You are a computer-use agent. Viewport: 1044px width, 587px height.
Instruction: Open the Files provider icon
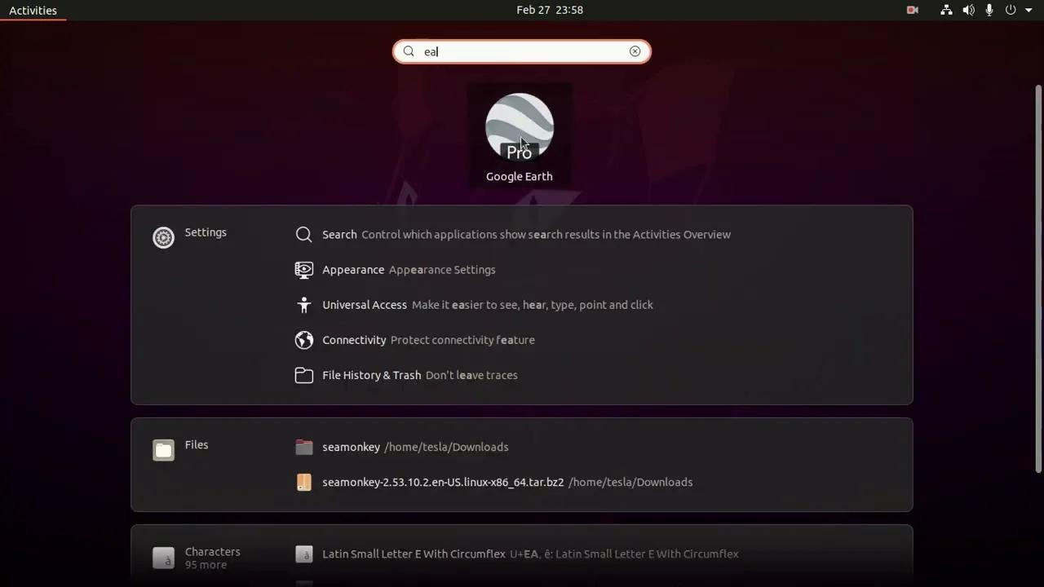click(x=163, y=450)
